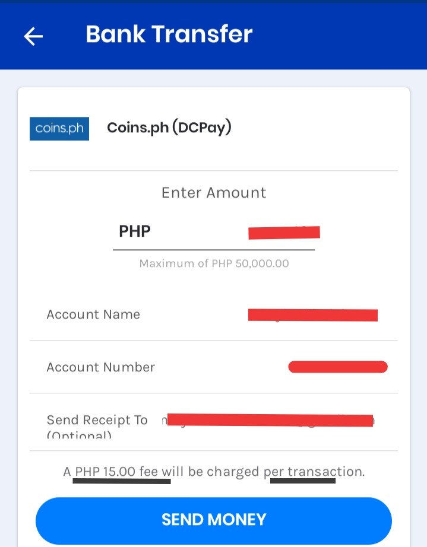Go back using the arrow icon
The height and width of the screenshot is (547, 427).
point(33,36)
